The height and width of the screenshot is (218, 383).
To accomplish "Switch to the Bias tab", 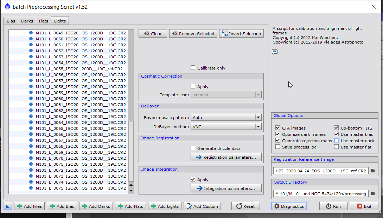I will coord(11,21).
